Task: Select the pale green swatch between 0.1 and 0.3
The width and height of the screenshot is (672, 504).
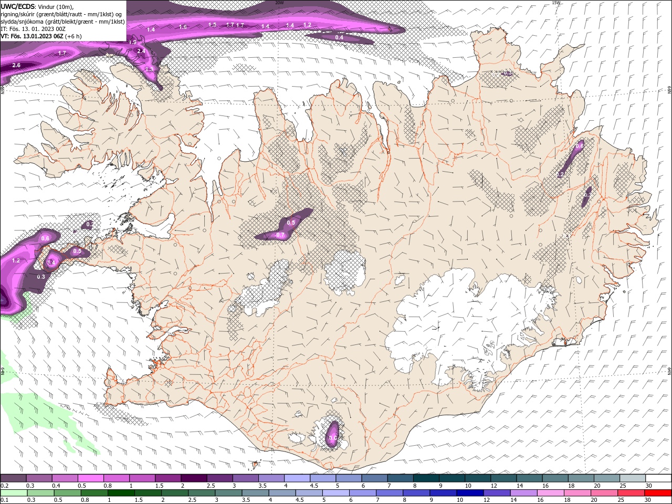Action: coord(14,492)
